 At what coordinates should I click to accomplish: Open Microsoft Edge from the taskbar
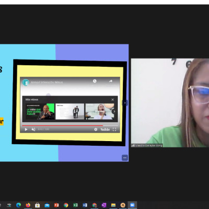(x=18, y=205)
